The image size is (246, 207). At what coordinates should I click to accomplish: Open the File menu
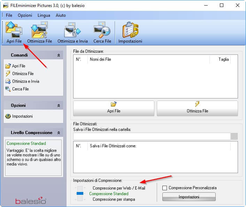coord(9,15)
